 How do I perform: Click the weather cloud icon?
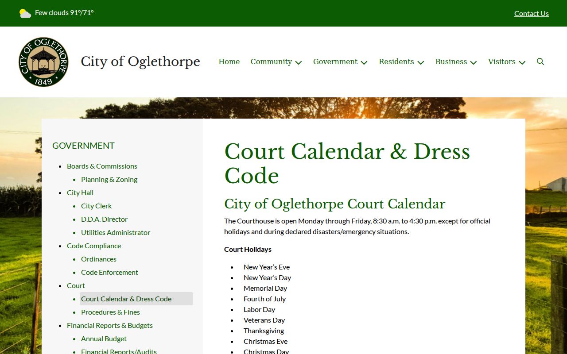tap(25, 13)
